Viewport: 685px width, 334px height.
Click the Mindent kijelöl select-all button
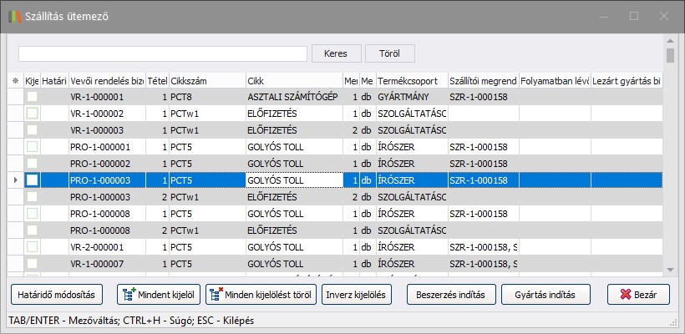click(159, 294)
